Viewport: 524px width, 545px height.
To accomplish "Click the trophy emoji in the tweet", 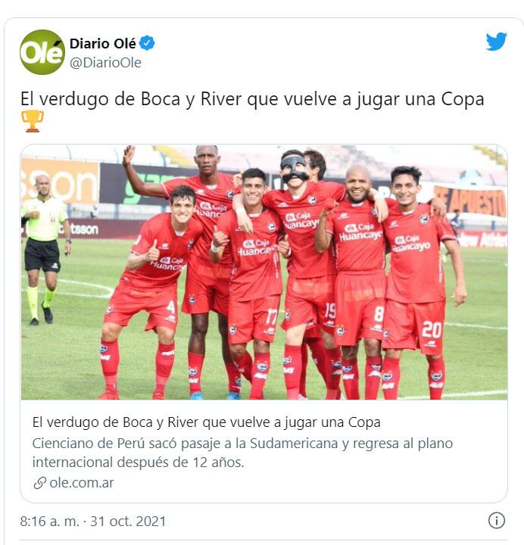I will pos(33,121).
